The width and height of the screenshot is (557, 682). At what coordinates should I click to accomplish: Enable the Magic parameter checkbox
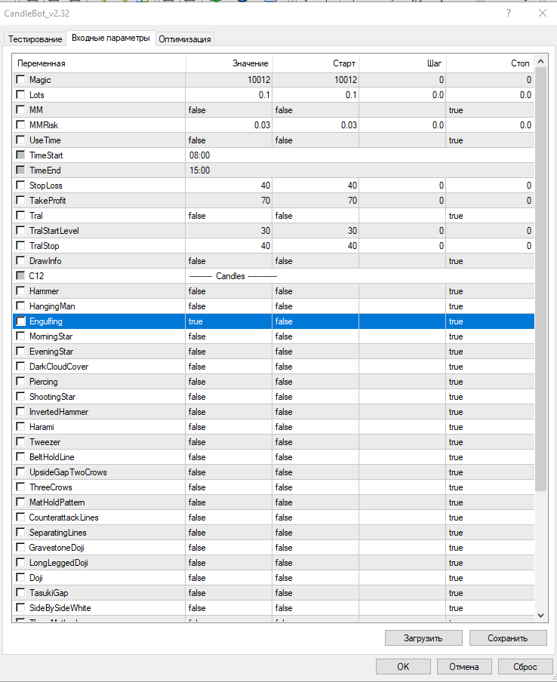[x=20, y=80]
